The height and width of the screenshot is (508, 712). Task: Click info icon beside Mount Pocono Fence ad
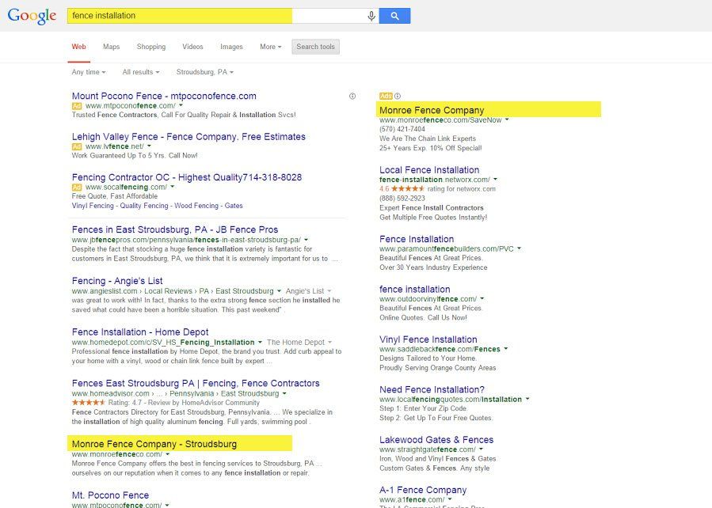[x=352, y=97]
